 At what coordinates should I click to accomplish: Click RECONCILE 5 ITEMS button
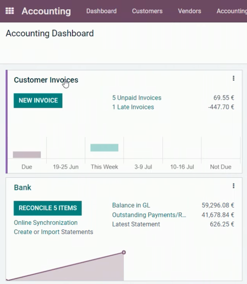pos(48,208)
